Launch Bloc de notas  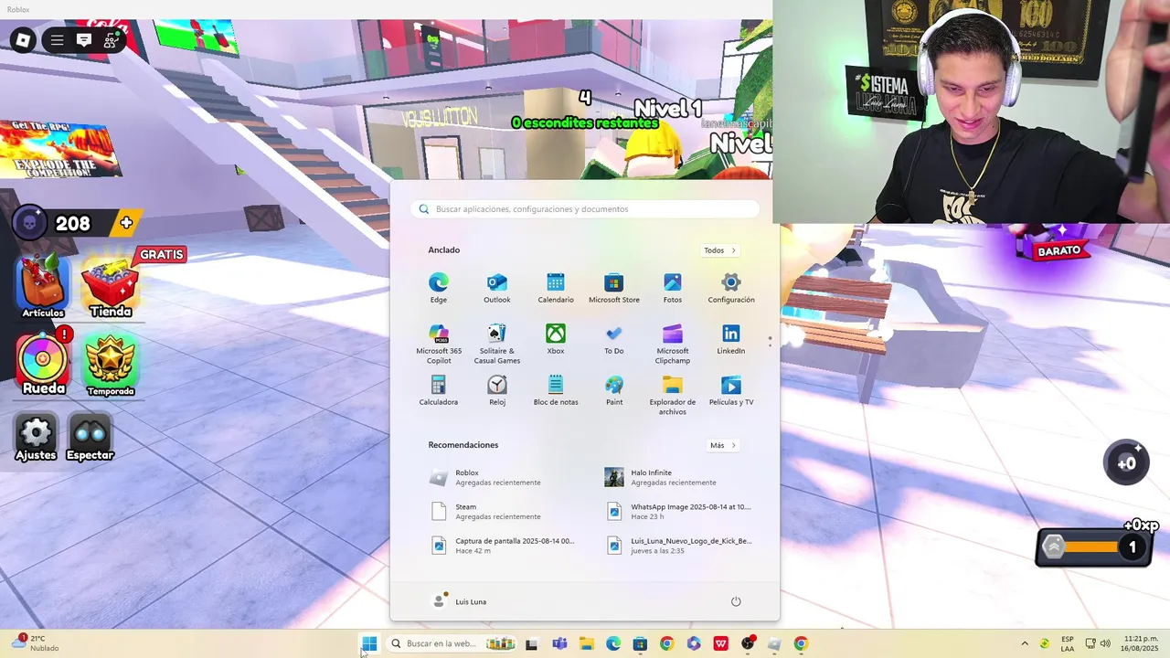pyautogui.click(x=556, y=390)
